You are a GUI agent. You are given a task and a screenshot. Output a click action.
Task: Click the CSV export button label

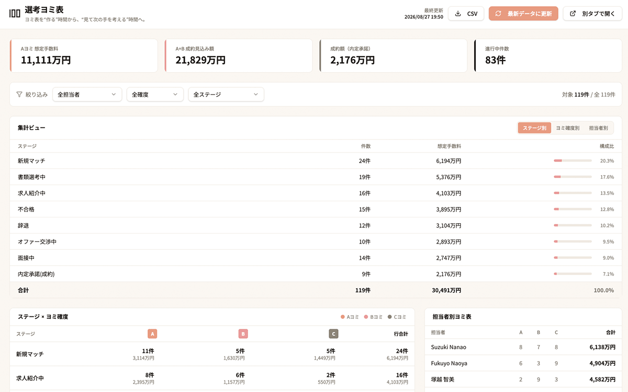pos(472,14)
